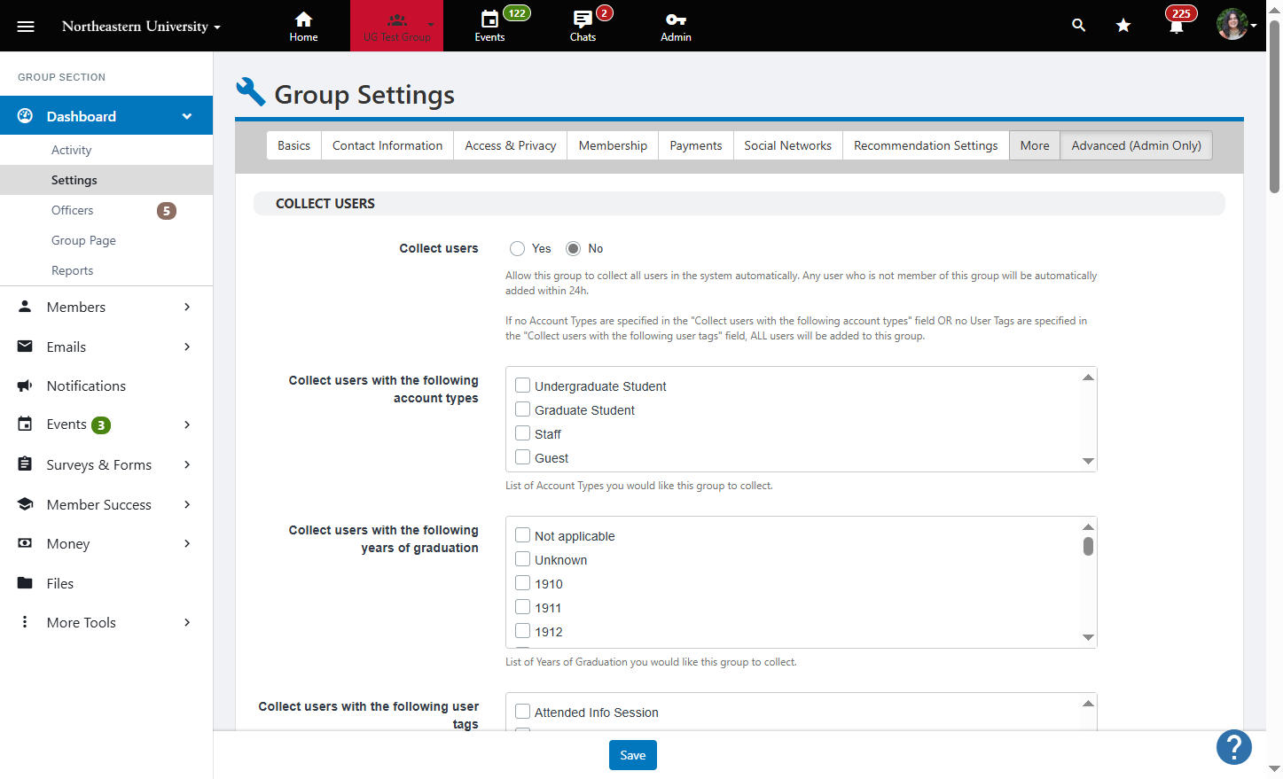Viewport: 1283px width, 779px height.
Task: Click graduation years list scrollbar thumb
Action: tap(1088, 546)
